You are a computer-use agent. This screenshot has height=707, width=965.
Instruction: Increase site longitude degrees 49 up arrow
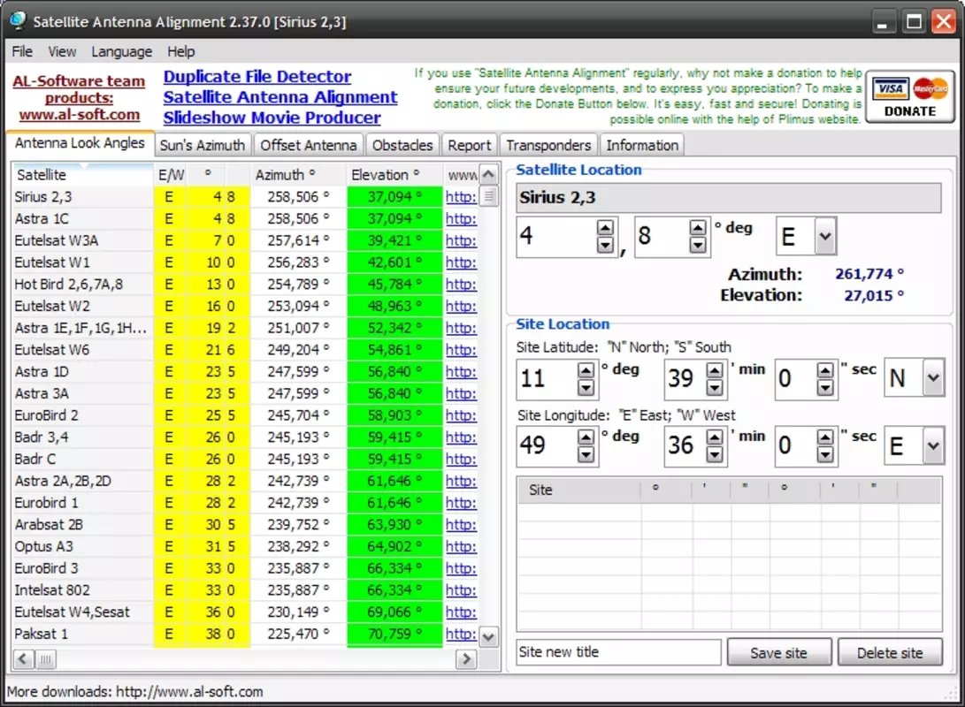(586, 437)
